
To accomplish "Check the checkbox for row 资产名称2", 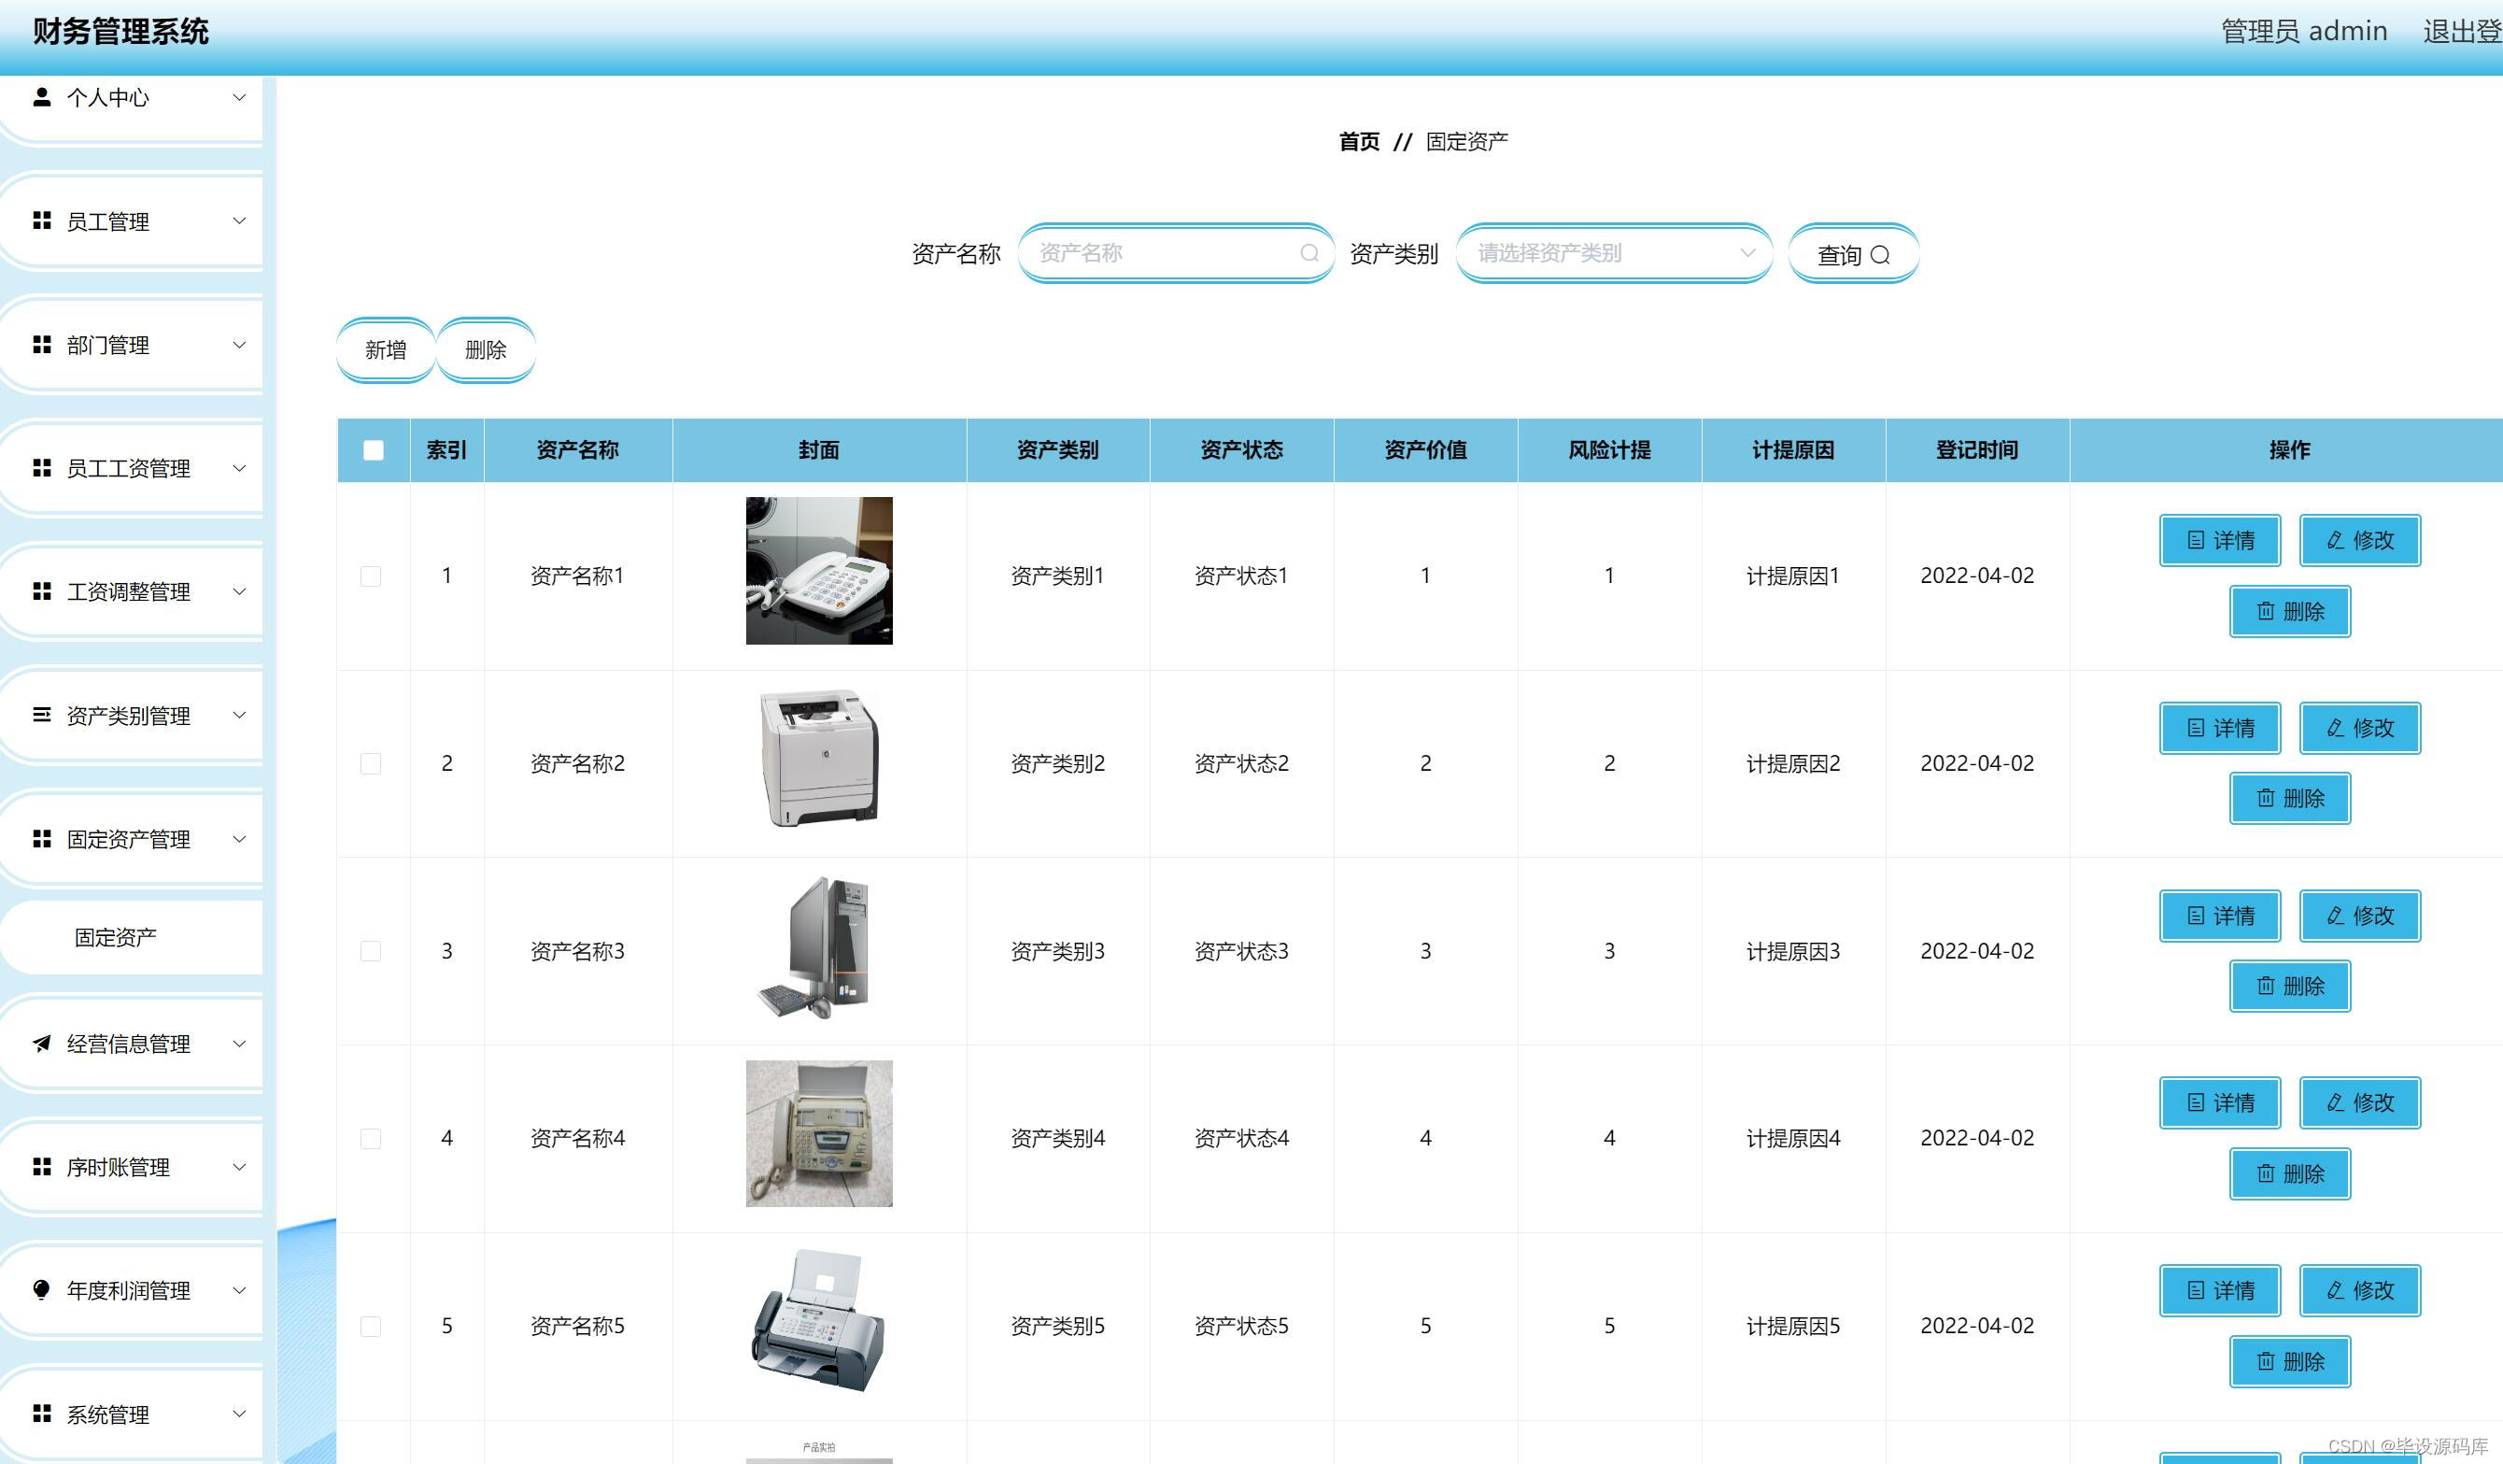I will (371, 763).
